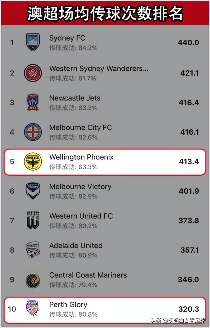Viewport: 210px width, 328px height.
Task: Open the Sydney FC team name
Action: tap(67, 38)
